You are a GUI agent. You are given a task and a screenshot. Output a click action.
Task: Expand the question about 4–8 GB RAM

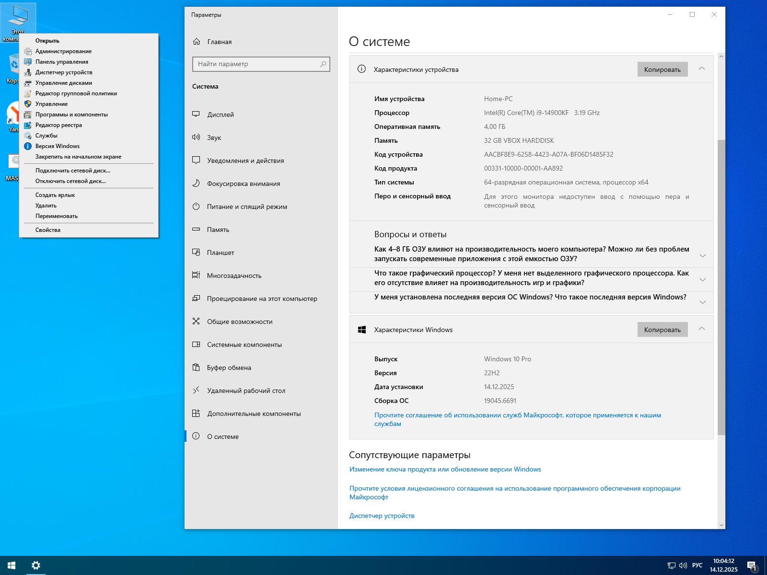702,255
